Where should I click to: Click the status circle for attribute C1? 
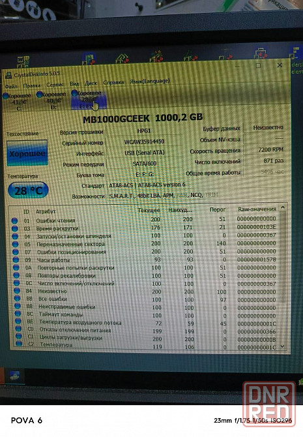[x=19, y=337]
